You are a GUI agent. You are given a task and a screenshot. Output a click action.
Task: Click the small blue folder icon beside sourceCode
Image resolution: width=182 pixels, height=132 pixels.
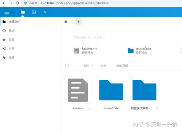click(131, 51)
